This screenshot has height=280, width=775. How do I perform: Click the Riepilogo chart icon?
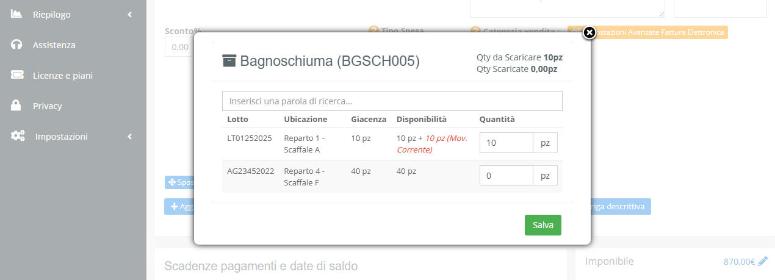coord(16,15)
